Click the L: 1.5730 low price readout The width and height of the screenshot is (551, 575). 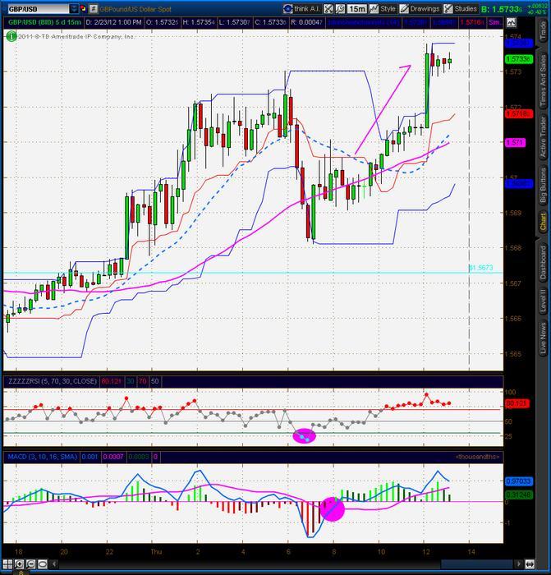pos(234,22)
